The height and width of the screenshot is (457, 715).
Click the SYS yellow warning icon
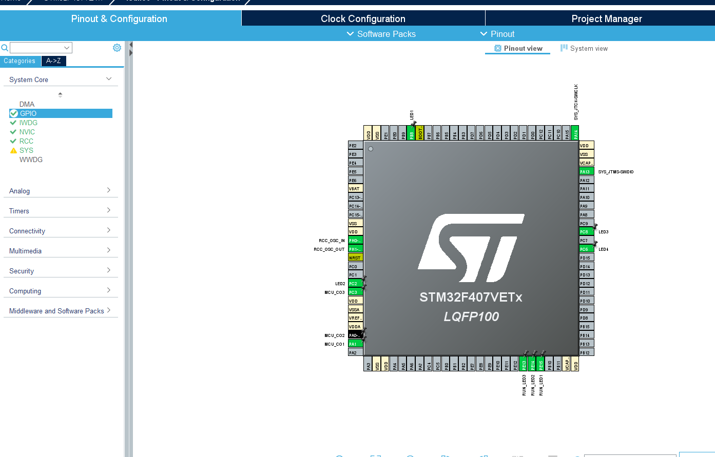click(x=13, y=150)
